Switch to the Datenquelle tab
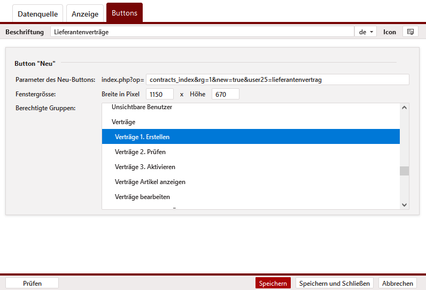Image resolution: width=426 pixels, height=290 pixels. point(37,13)
